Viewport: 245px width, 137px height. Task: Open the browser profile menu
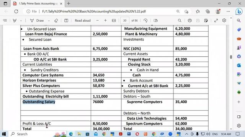[218, 11]
